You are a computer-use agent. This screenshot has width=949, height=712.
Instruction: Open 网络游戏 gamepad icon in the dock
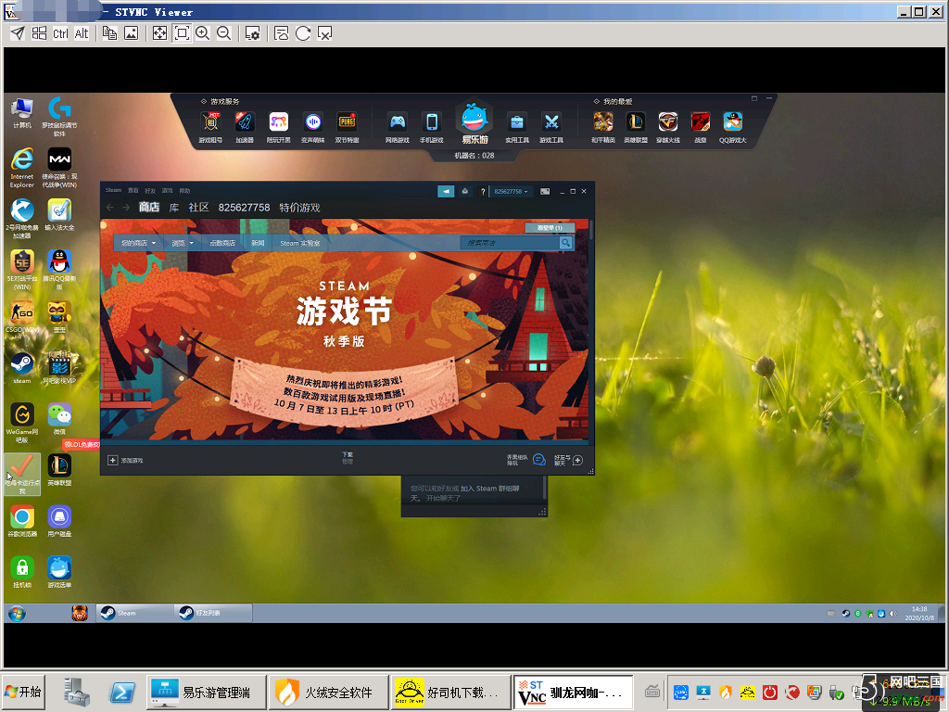[x=397, y=127]
